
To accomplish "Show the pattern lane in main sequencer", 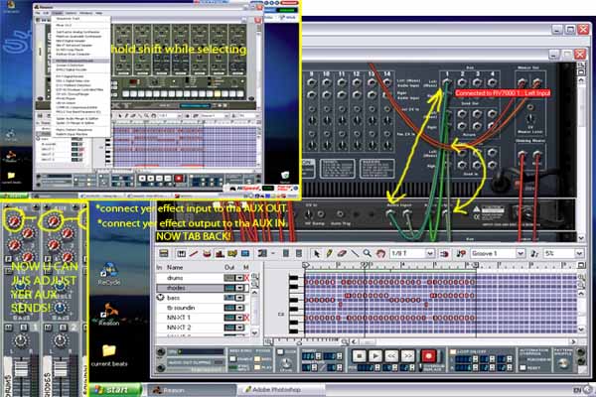I will (232, 253).
